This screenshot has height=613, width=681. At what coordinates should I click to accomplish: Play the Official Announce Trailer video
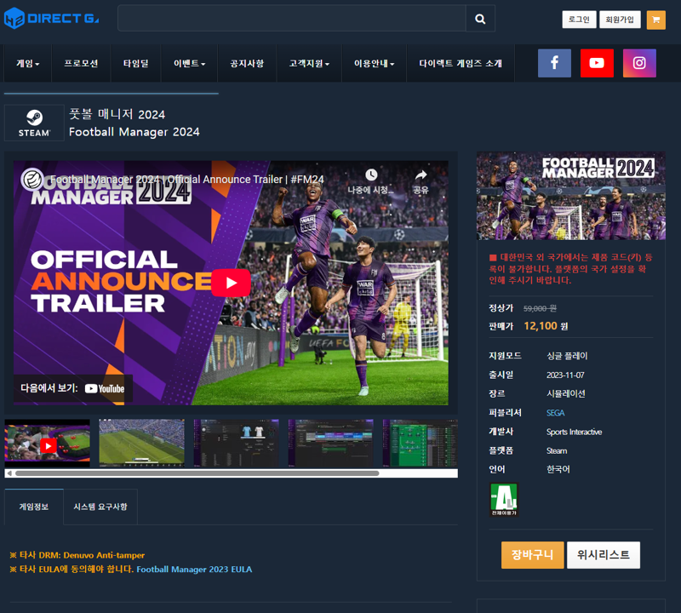[x=231, y=283]
